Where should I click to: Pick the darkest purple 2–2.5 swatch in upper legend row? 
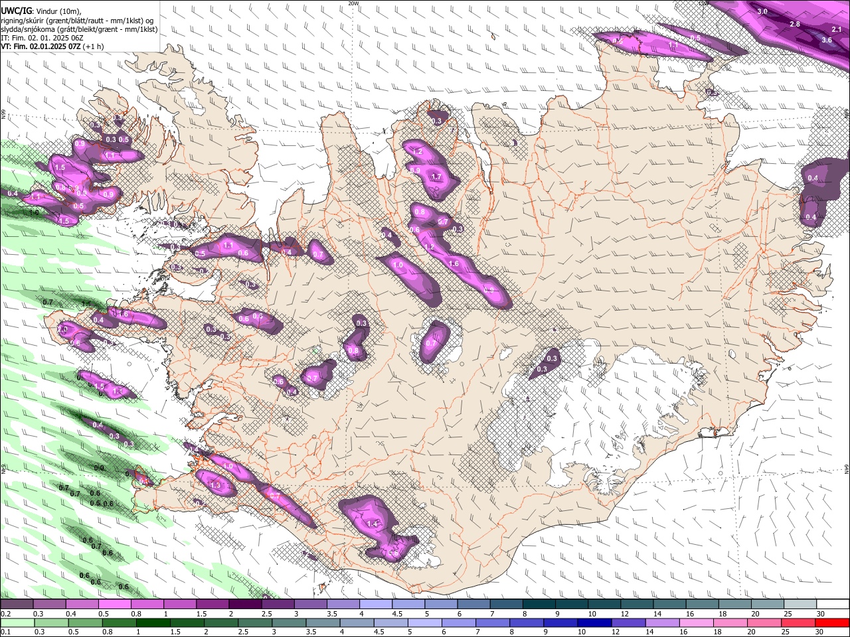click(x=244, y=604)
